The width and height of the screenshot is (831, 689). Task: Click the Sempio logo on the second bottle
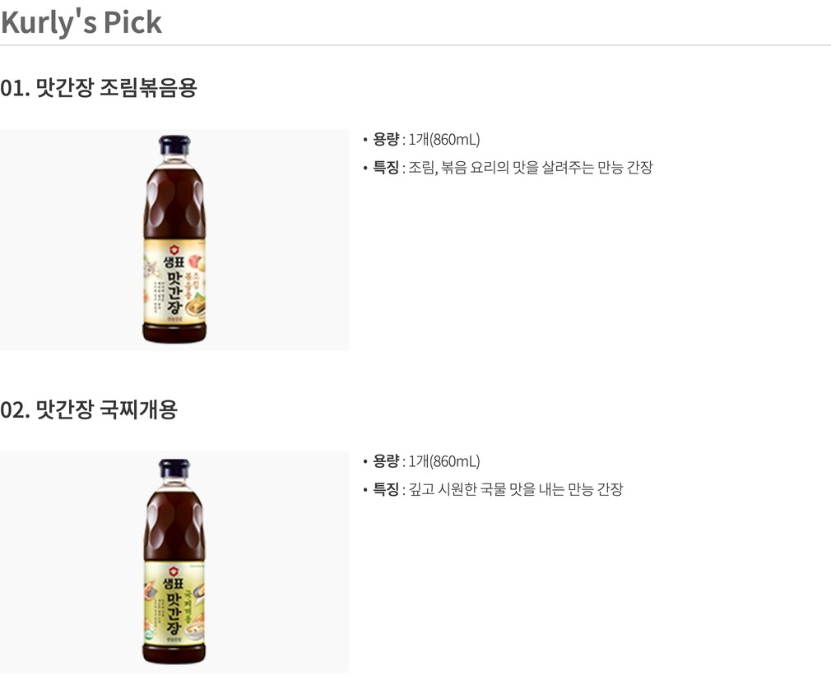[x=174, y=571]
